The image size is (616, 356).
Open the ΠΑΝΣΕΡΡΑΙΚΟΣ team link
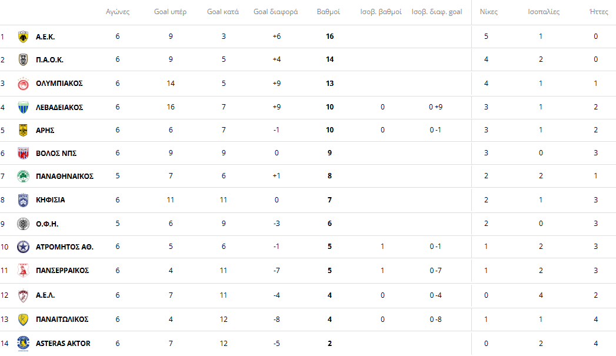[62, 271]
